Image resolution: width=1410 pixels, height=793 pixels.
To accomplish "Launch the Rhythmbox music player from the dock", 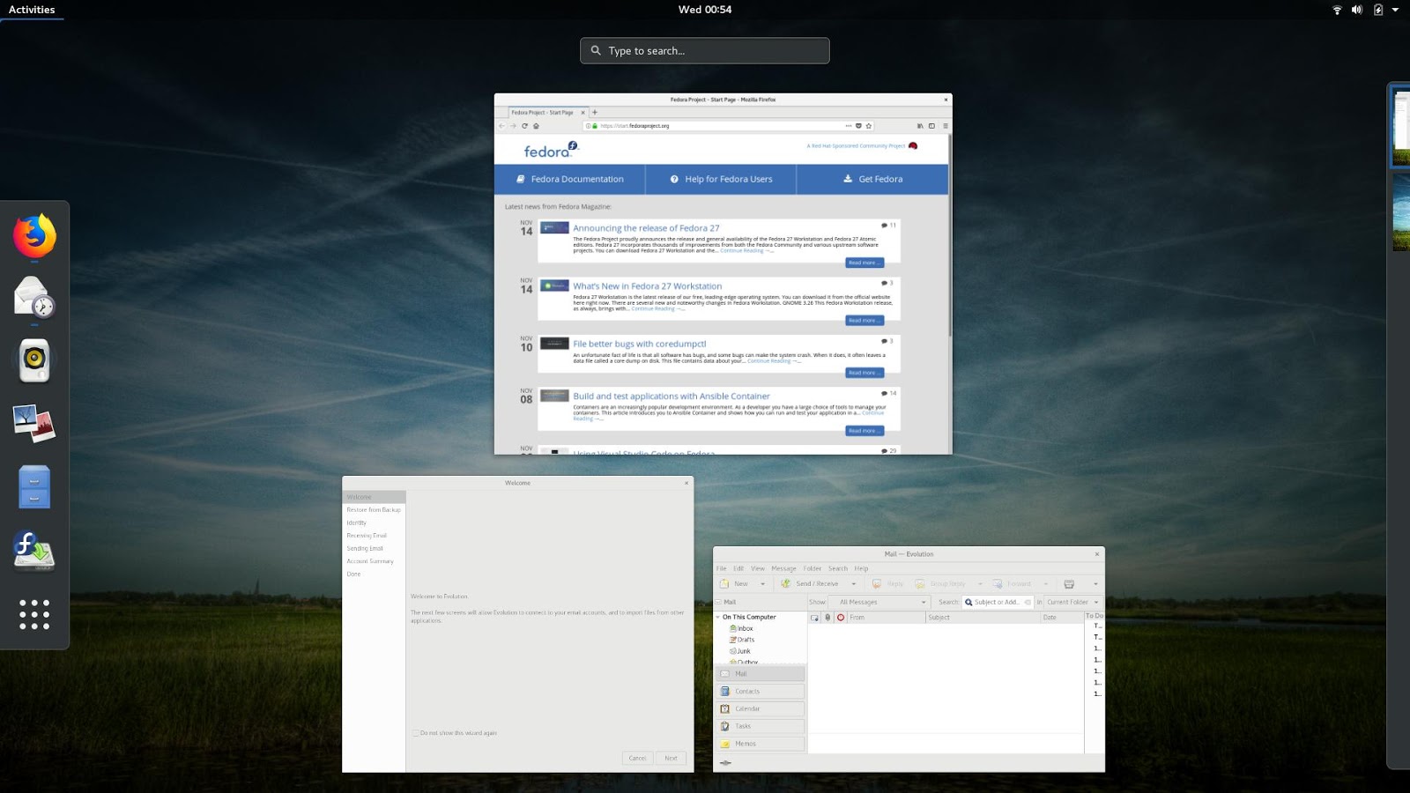I will tap(33, 359).
